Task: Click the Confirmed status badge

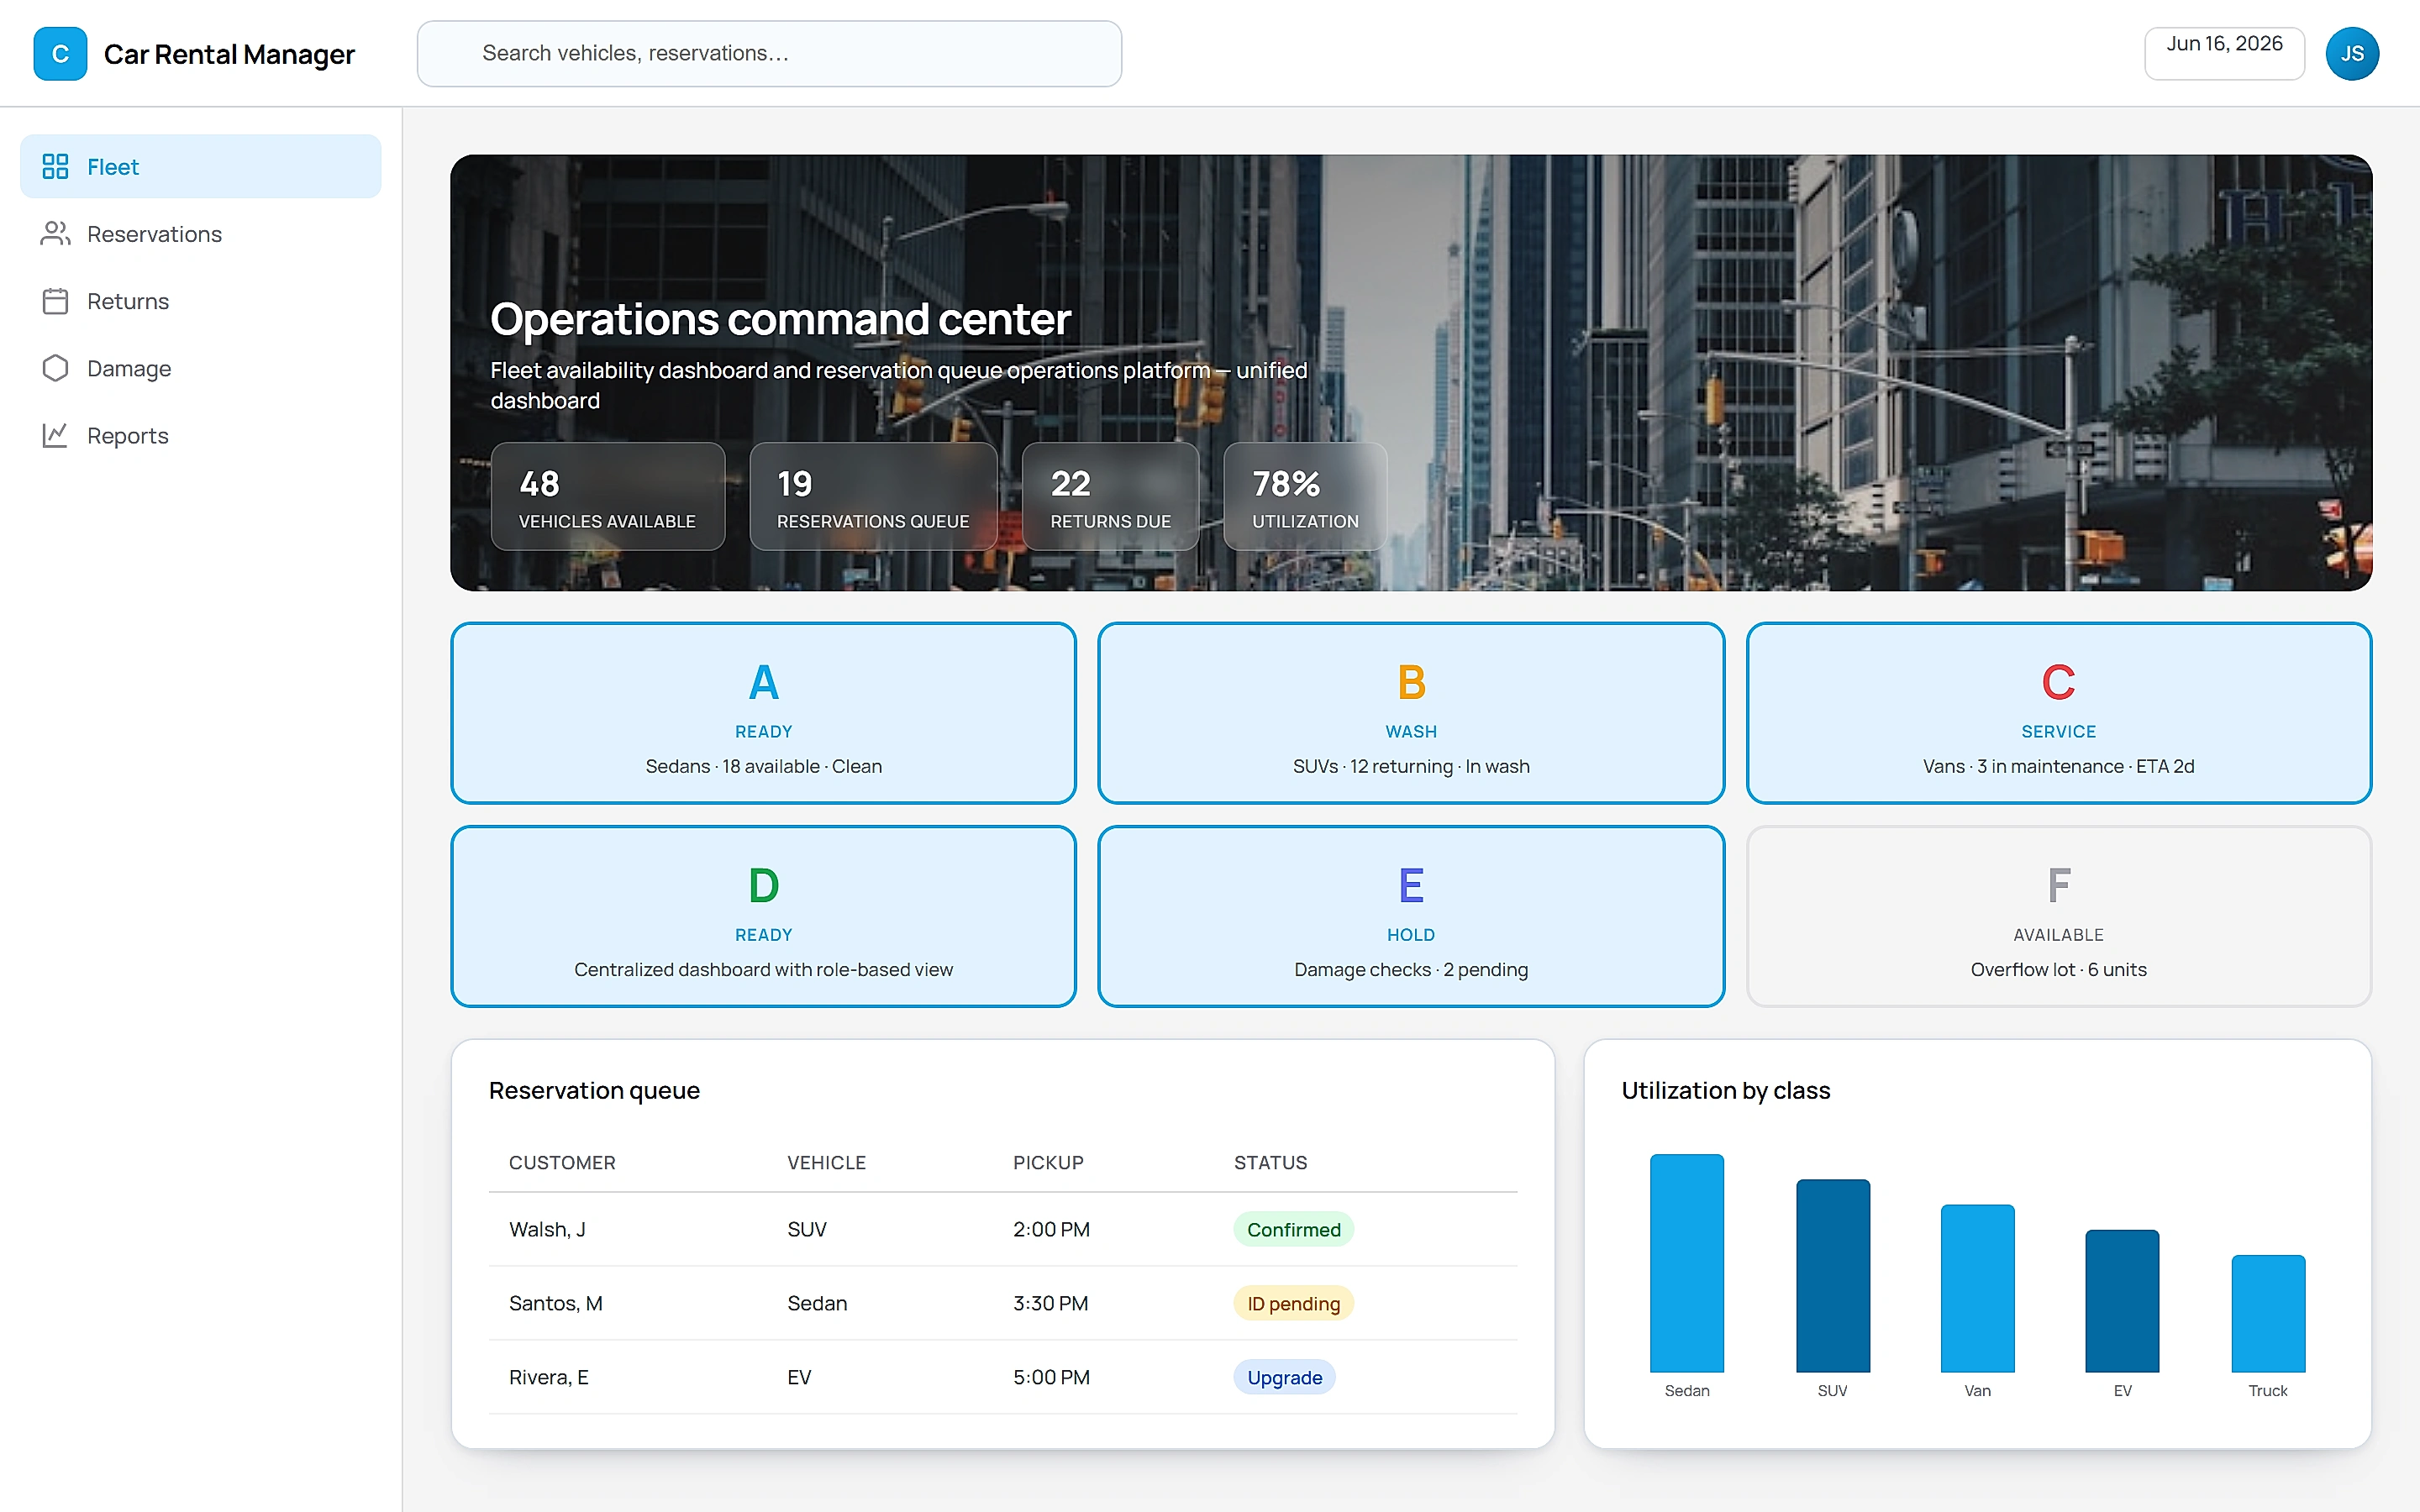Action: click(1293, 1229)
